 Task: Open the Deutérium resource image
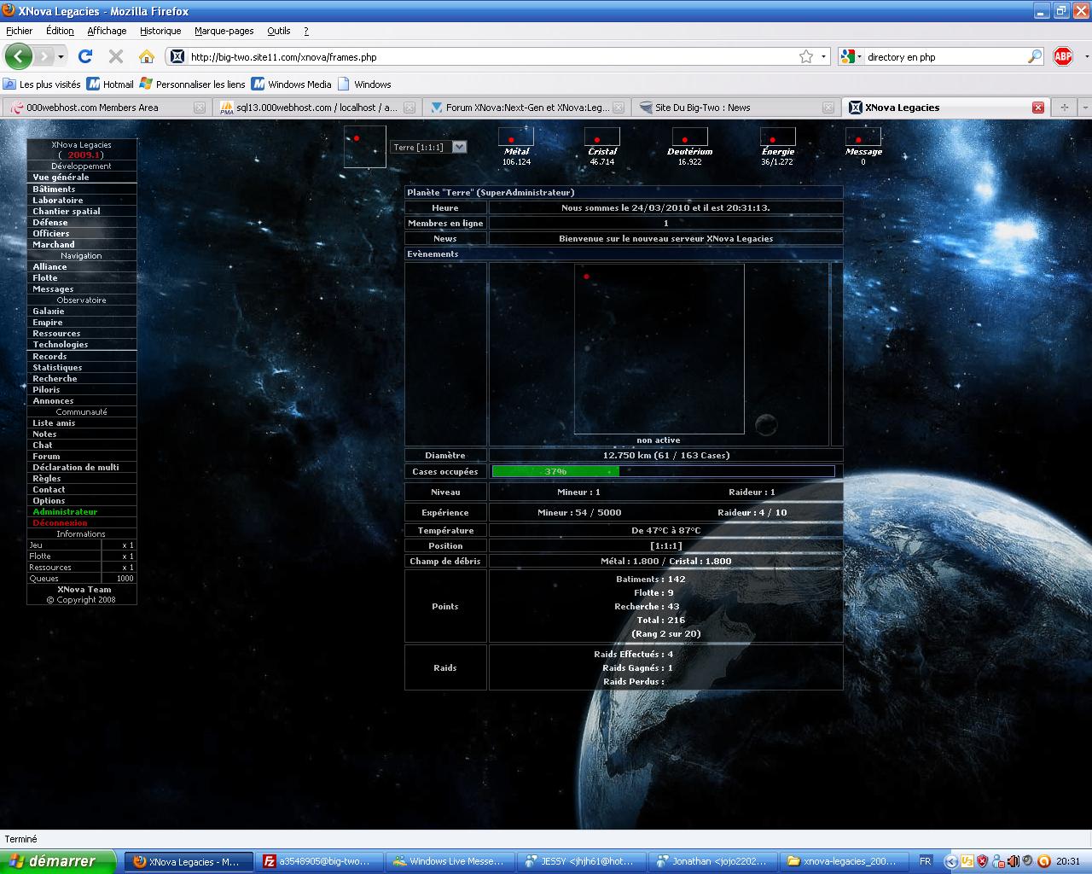click(690, 137)
